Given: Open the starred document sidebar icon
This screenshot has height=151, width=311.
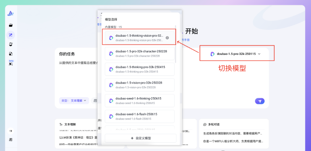Looking at the screenshot, I should (11, 54).
